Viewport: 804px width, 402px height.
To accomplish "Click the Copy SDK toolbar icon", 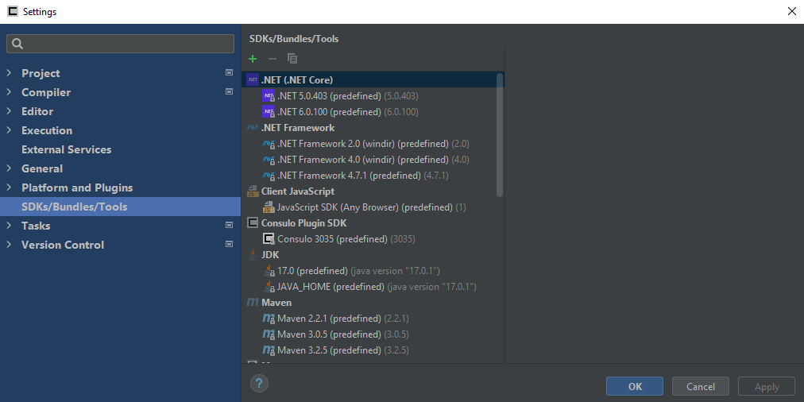I will coord(292,59).
